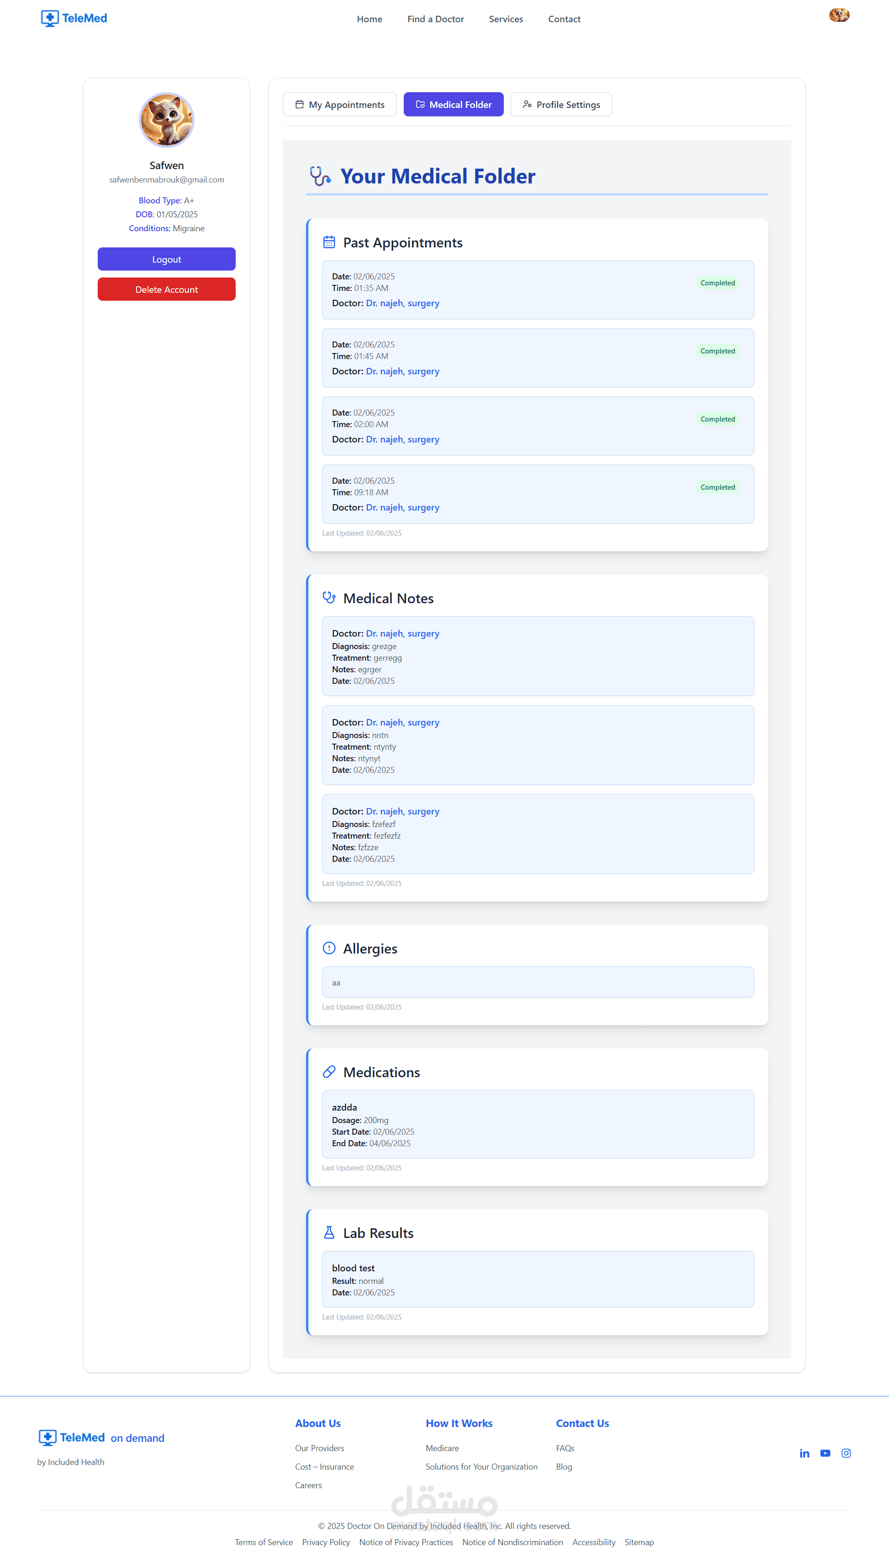
Task: Open the YouTube icon in footer
Action: pos(825,1453)
